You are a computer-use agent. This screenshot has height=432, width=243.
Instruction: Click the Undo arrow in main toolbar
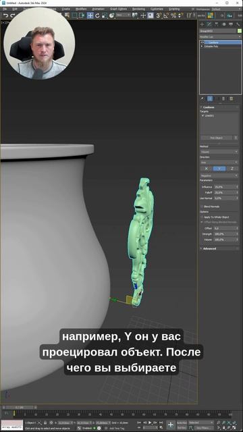(6, 16)
